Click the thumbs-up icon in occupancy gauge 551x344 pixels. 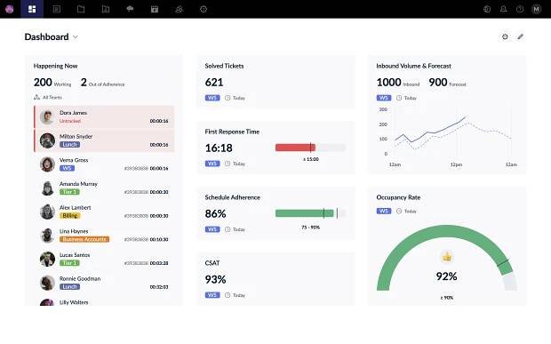point(447,257)
